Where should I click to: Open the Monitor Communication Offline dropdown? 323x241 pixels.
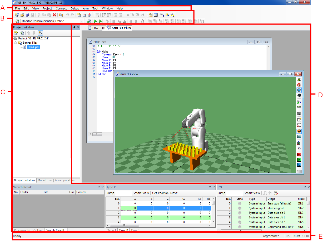coord(82,21)
